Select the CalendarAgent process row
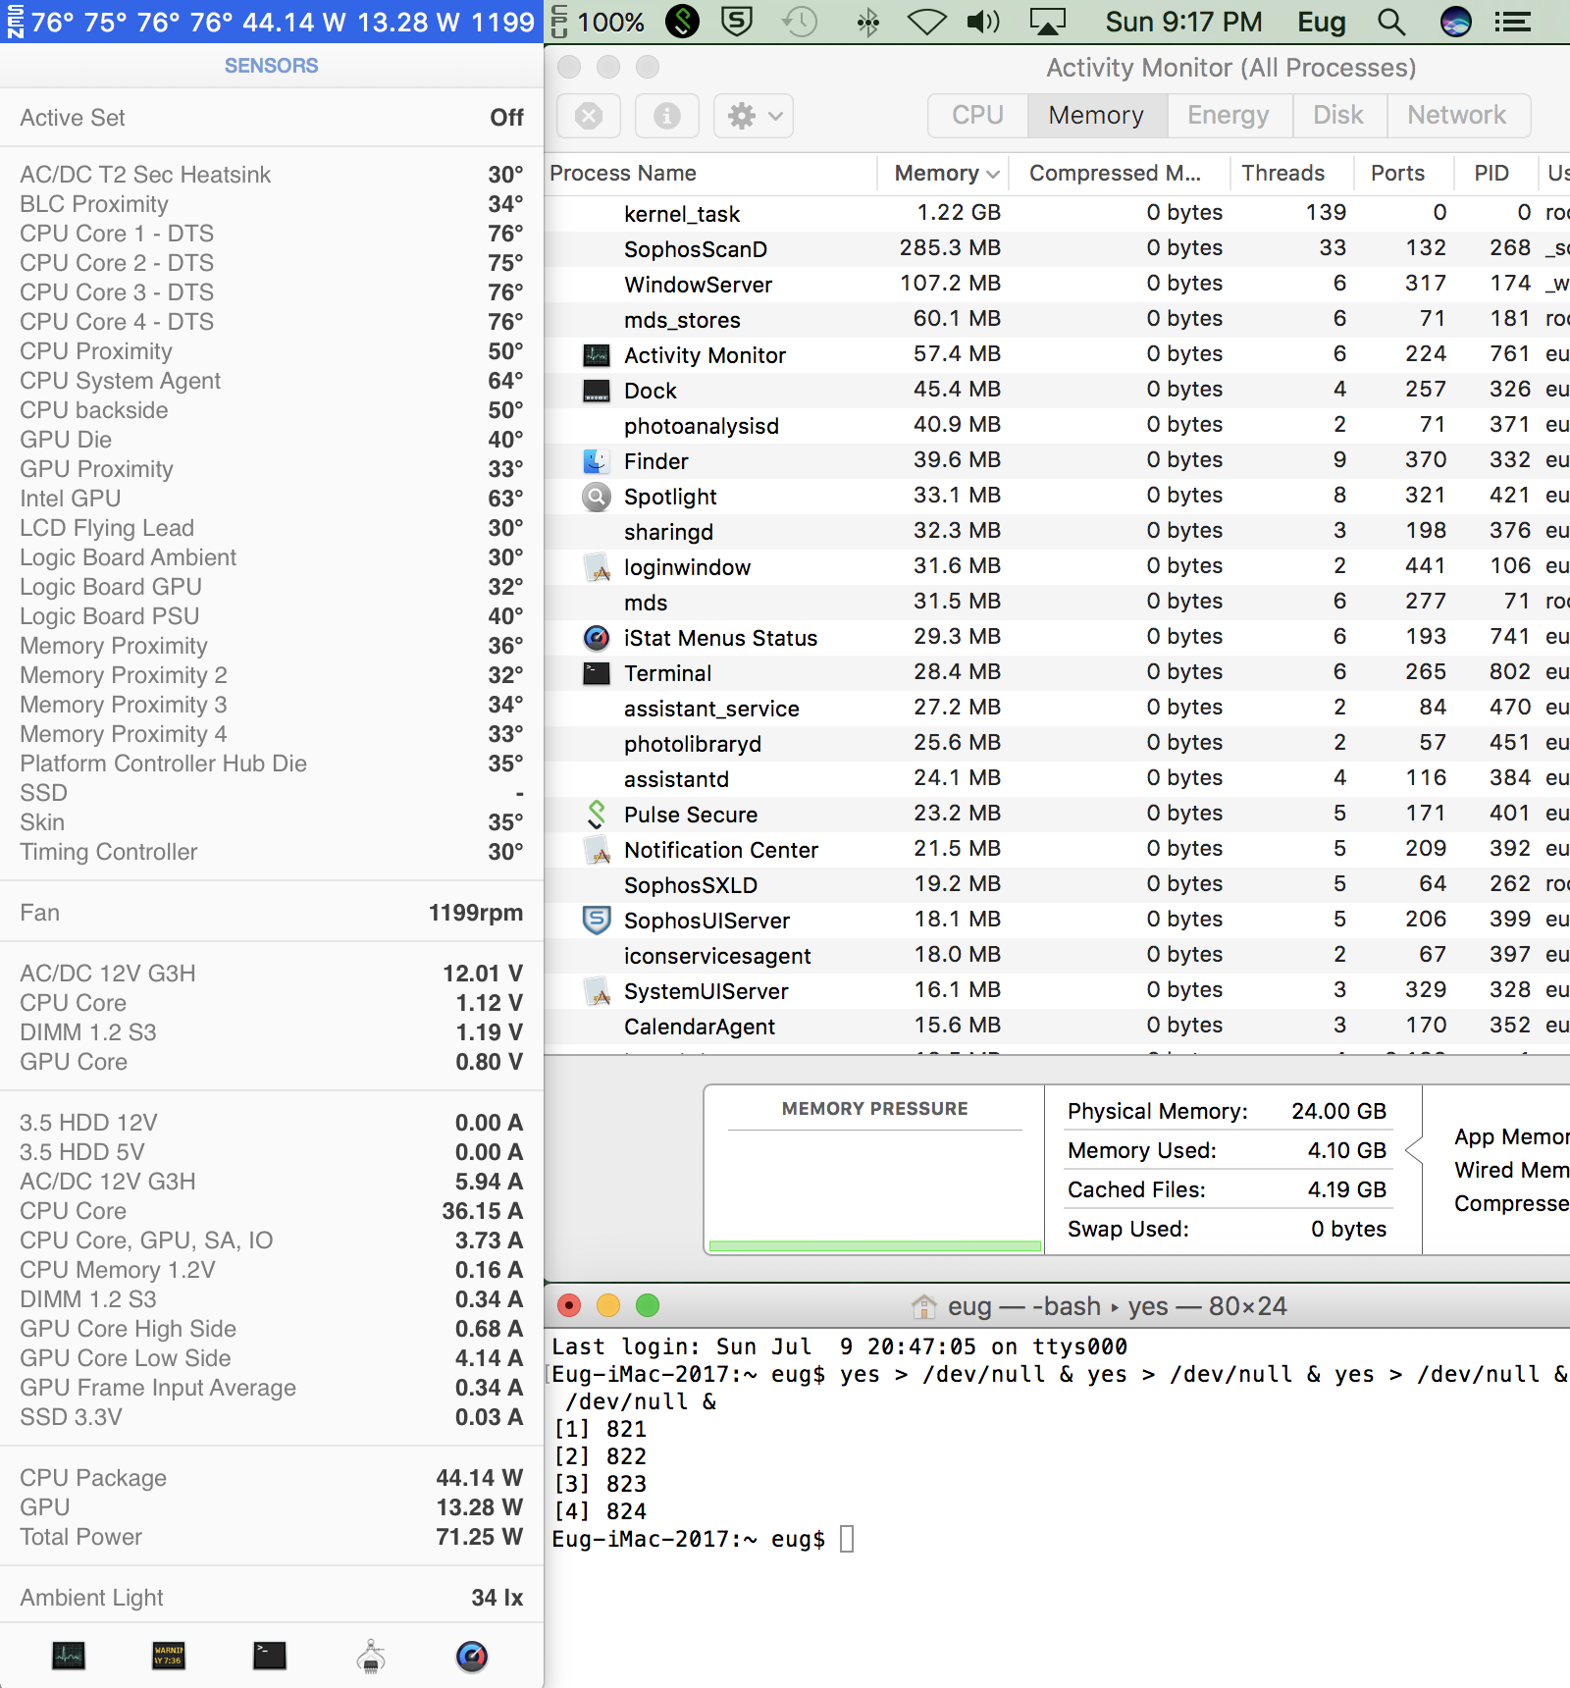The width and height of the screenshot is (1570, 1688). pyautogui.click(x=1057, y=1026)
